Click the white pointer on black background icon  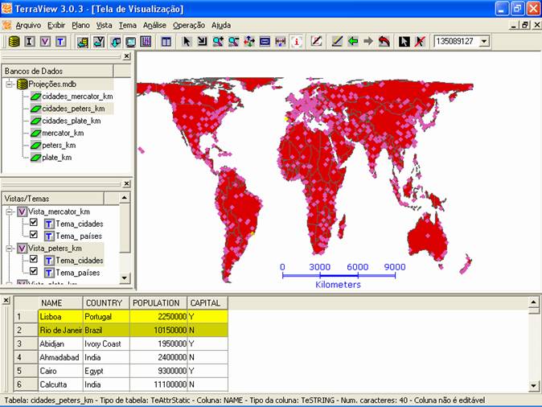(404, 42)
